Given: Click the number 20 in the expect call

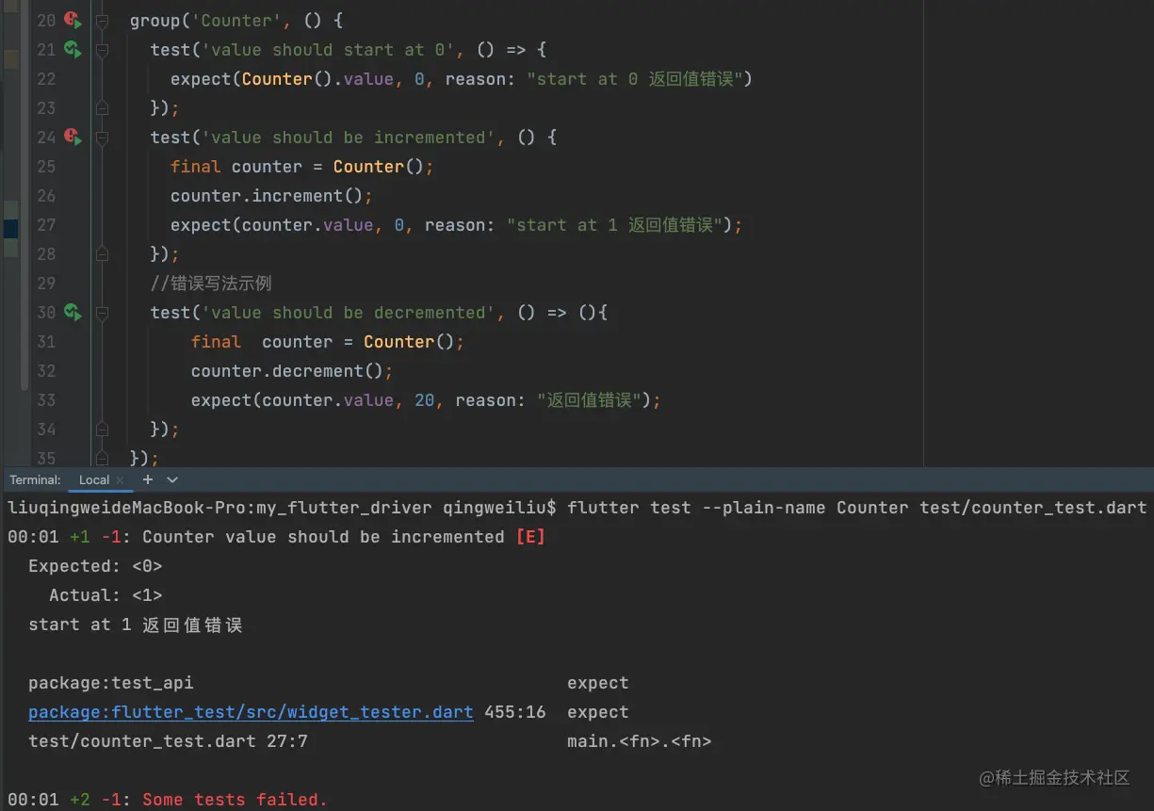Looking at the screenshot, I should click(x=425, y=400).
